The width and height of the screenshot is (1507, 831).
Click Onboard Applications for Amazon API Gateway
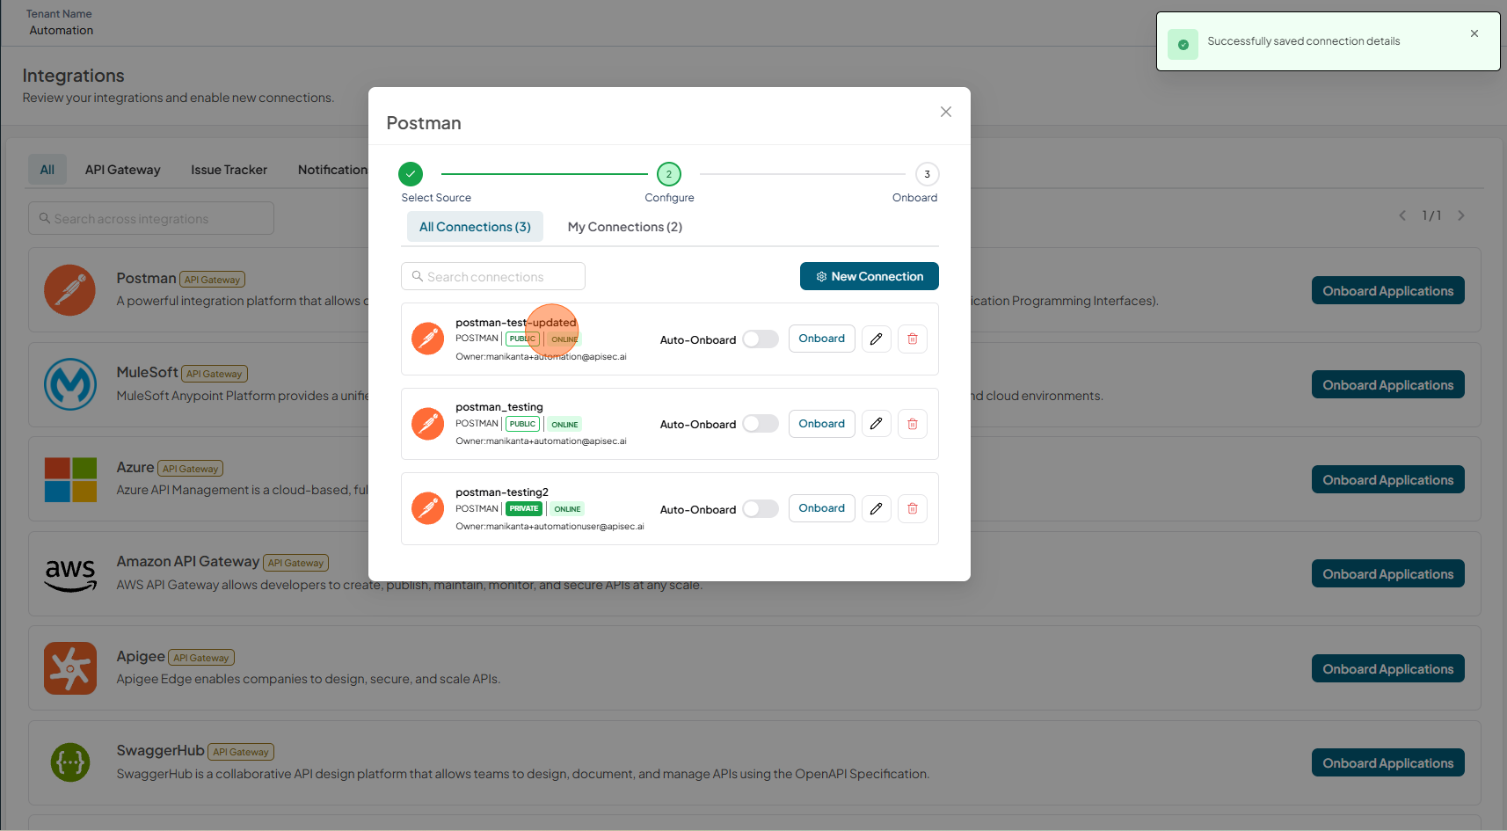(1388, 574)
